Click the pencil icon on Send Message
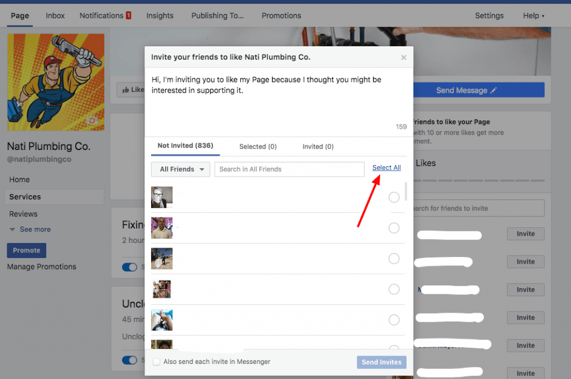 coord(493,90)
